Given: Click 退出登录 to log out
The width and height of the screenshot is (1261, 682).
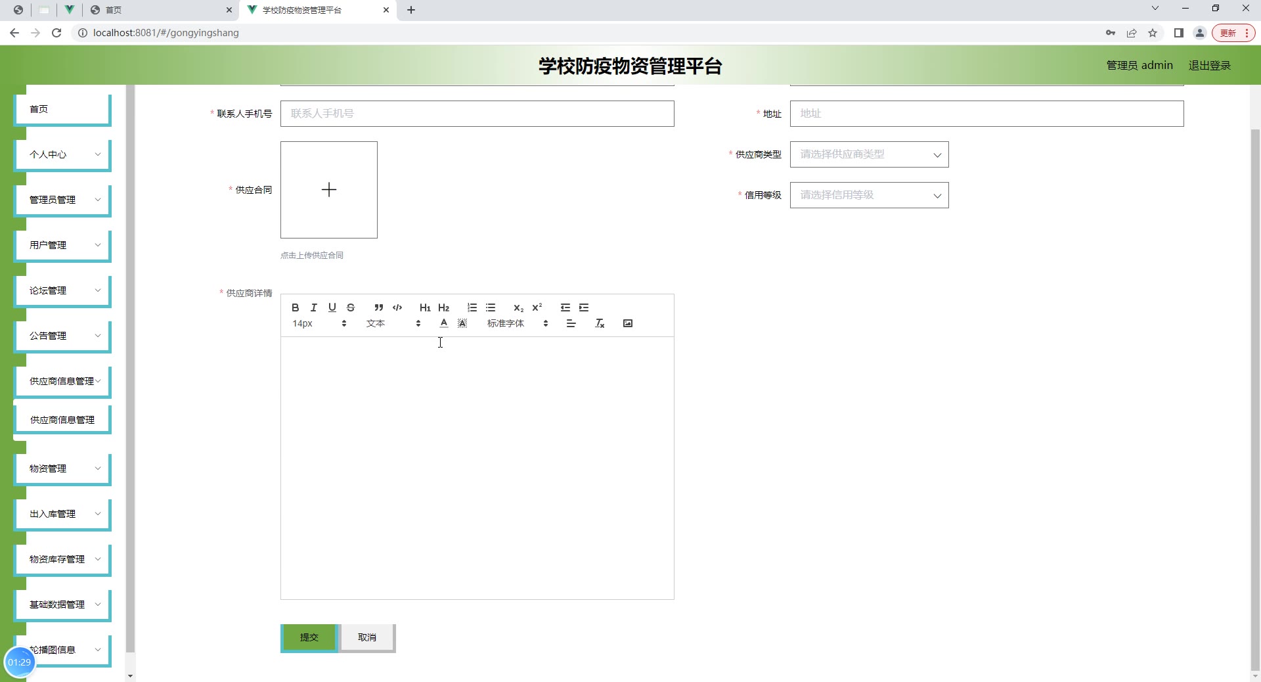Looking at the screenshot, I should point(1209,66).
